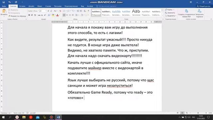Apply the Normal (Обычный) style
Viewport: 213px width, 120px height.
tap(96, 13)
